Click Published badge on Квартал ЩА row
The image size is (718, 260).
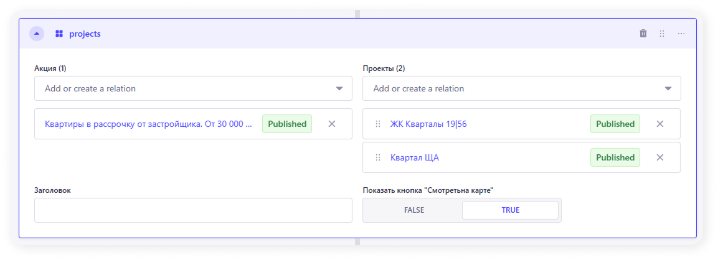coord(615,157)
